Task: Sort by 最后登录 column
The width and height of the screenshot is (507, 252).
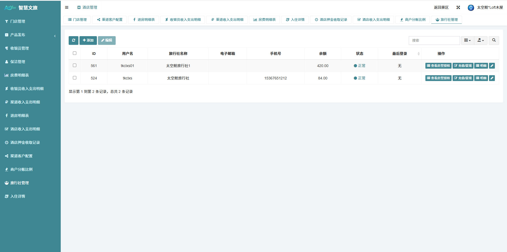Action: tap(400, 54)
